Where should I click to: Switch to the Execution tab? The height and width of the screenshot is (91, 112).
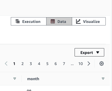coord(29,21)
